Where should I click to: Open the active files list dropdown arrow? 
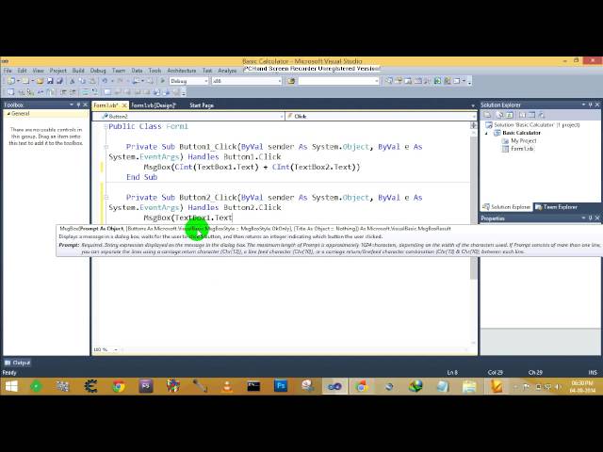point(473,105)
